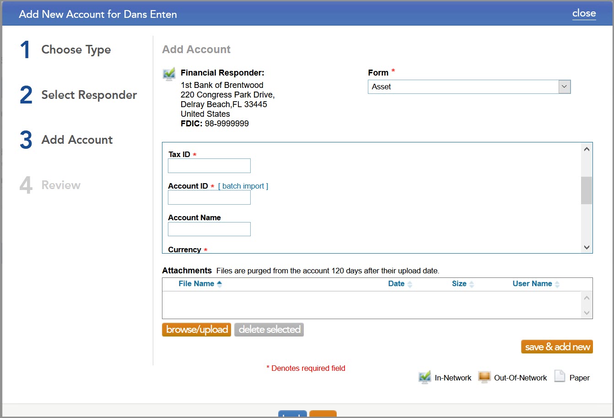The height and width of the screenshot is (418, 614).
Task: Click the browse/upload button
Action: (x=196, y=329)
